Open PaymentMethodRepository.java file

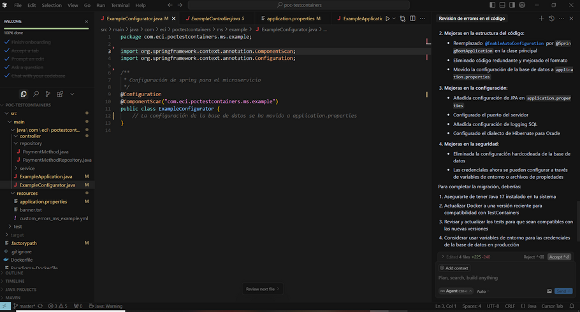click(57, 160)
